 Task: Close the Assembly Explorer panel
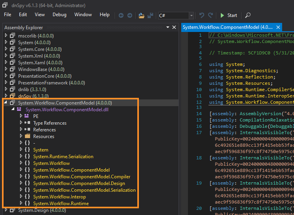pos(174,27)
